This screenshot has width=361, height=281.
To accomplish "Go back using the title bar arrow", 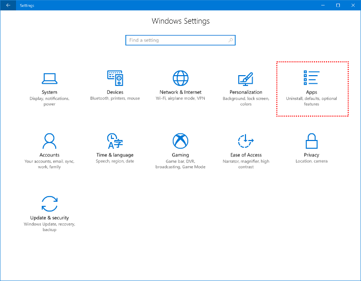I will 8,5.
